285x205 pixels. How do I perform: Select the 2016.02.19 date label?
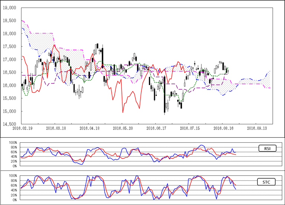point(22,128)
